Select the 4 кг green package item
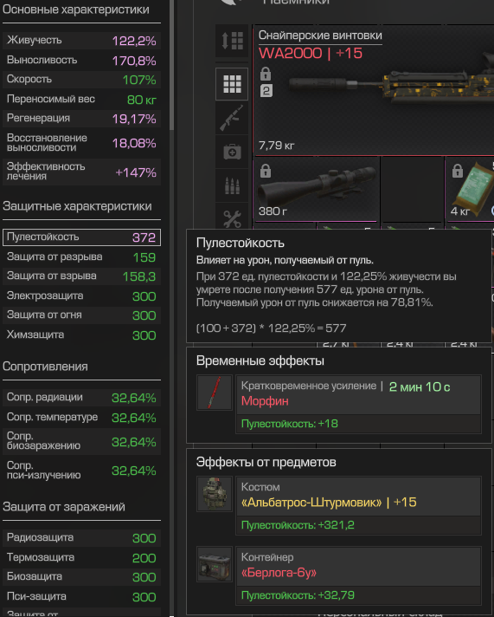494x617 pixels. [x=470, y=189]
